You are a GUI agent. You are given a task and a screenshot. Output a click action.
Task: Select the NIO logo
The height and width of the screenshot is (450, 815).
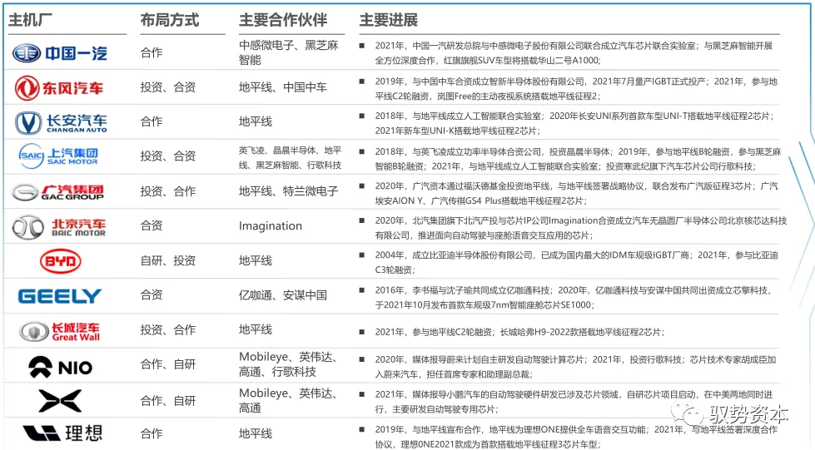tap(60, 366)
